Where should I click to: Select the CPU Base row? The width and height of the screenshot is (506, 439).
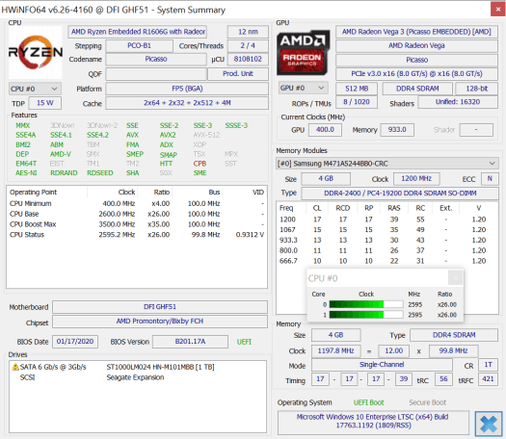coord(137,214)
